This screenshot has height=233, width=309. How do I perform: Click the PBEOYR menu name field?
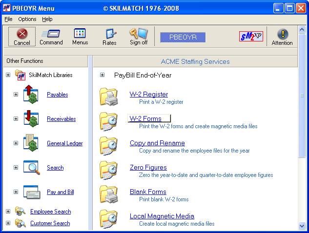pos(183,37)
